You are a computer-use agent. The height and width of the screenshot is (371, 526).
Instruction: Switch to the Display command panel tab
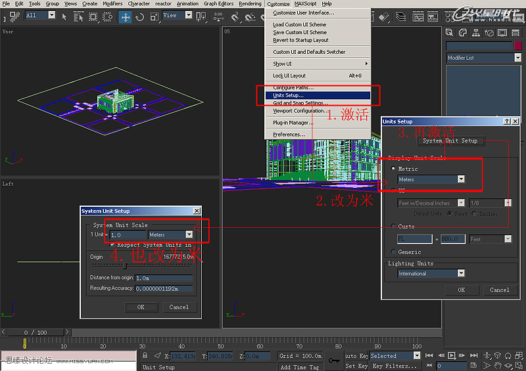tap(503, 32)
